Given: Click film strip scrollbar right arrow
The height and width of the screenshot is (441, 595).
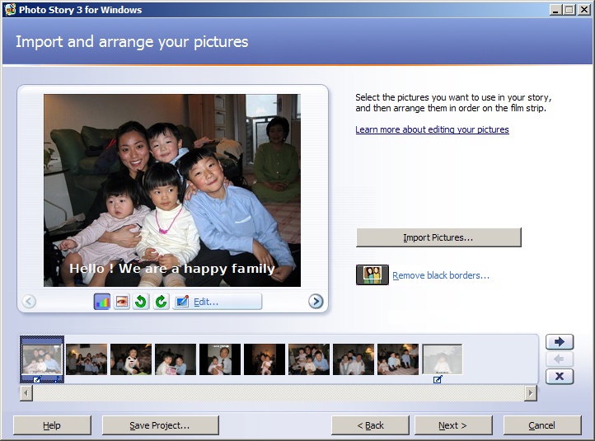Looking at the screenshot, I should tap(531, 393).
